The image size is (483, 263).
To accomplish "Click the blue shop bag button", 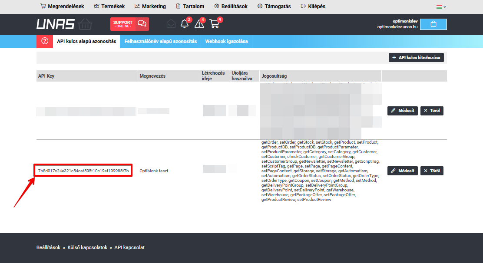I will [x=433, y=24].
